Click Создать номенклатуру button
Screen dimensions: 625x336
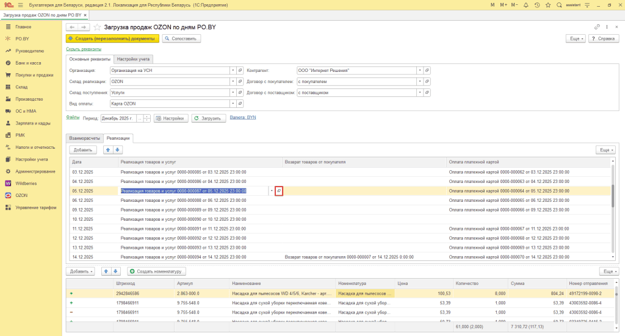(156, 271)
